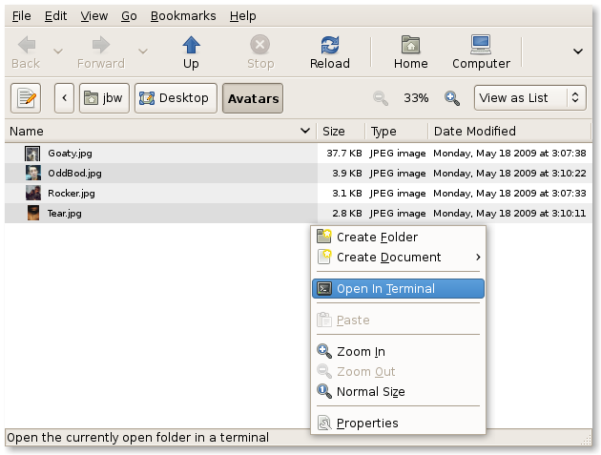
Task: Choose Open In Terminal from context menu
Action: point(398,289)
